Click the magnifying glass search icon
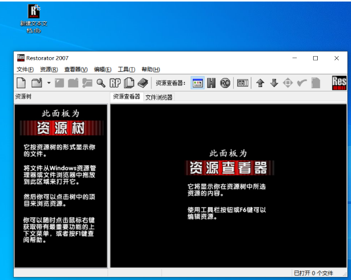The height and width of the screenshot is (280, 351). 101,83
